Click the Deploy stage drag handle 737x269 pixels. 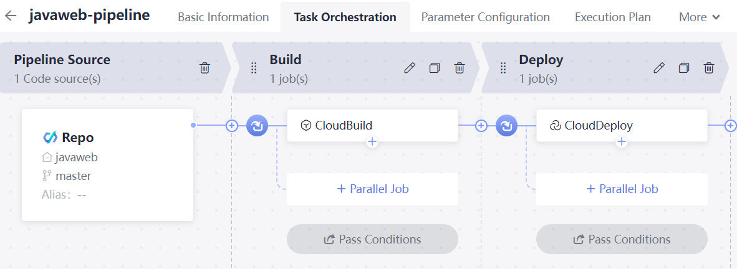[503, 68]
